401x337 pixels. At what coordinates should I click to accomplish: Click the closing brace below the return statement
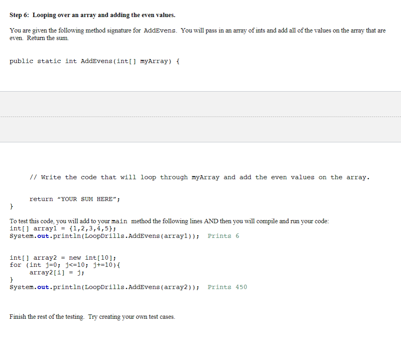point(11,206)
